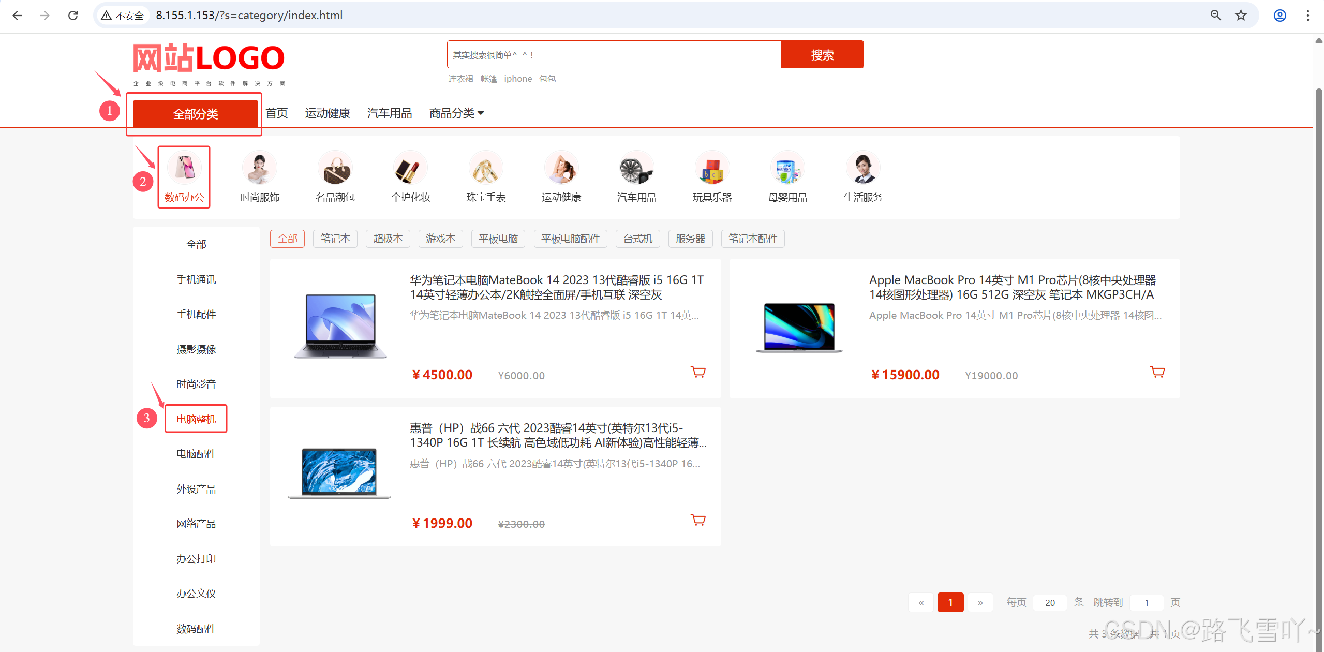The width and height of the screenshot is (1324, 652).
Task: Open the 珠宝手表 rings category icon
Action: pos(486,168)
